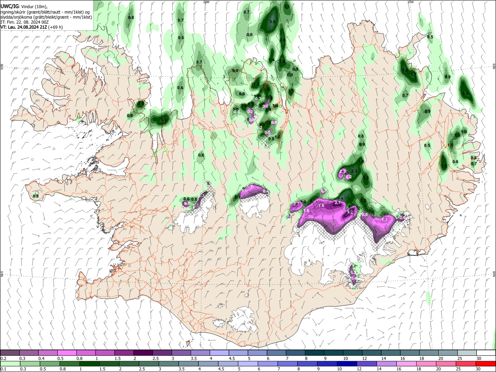Click the snow legend swatch between 0.2 and 0.3
The image size is (496, 372).
10,353
